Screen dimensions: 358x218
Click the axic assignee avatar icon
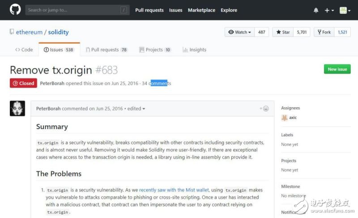(285, 117)
